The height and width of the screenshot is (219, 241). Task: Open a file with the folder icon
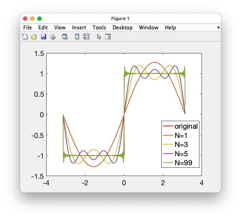[x=34, y=37]
